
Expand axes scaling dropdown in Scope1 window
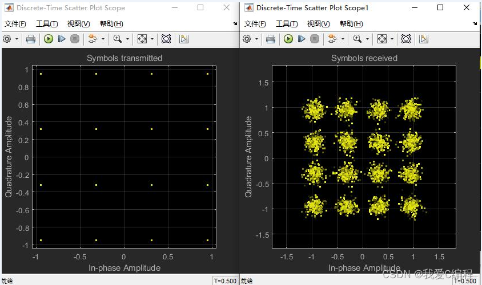coord(392,39)
